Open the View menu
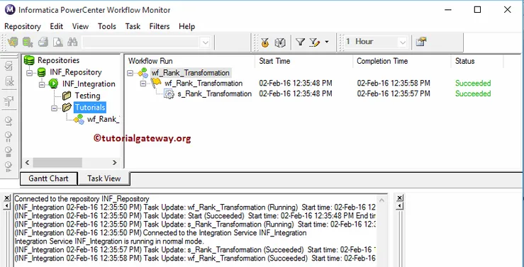524x267 pixels. pos(80,26)
